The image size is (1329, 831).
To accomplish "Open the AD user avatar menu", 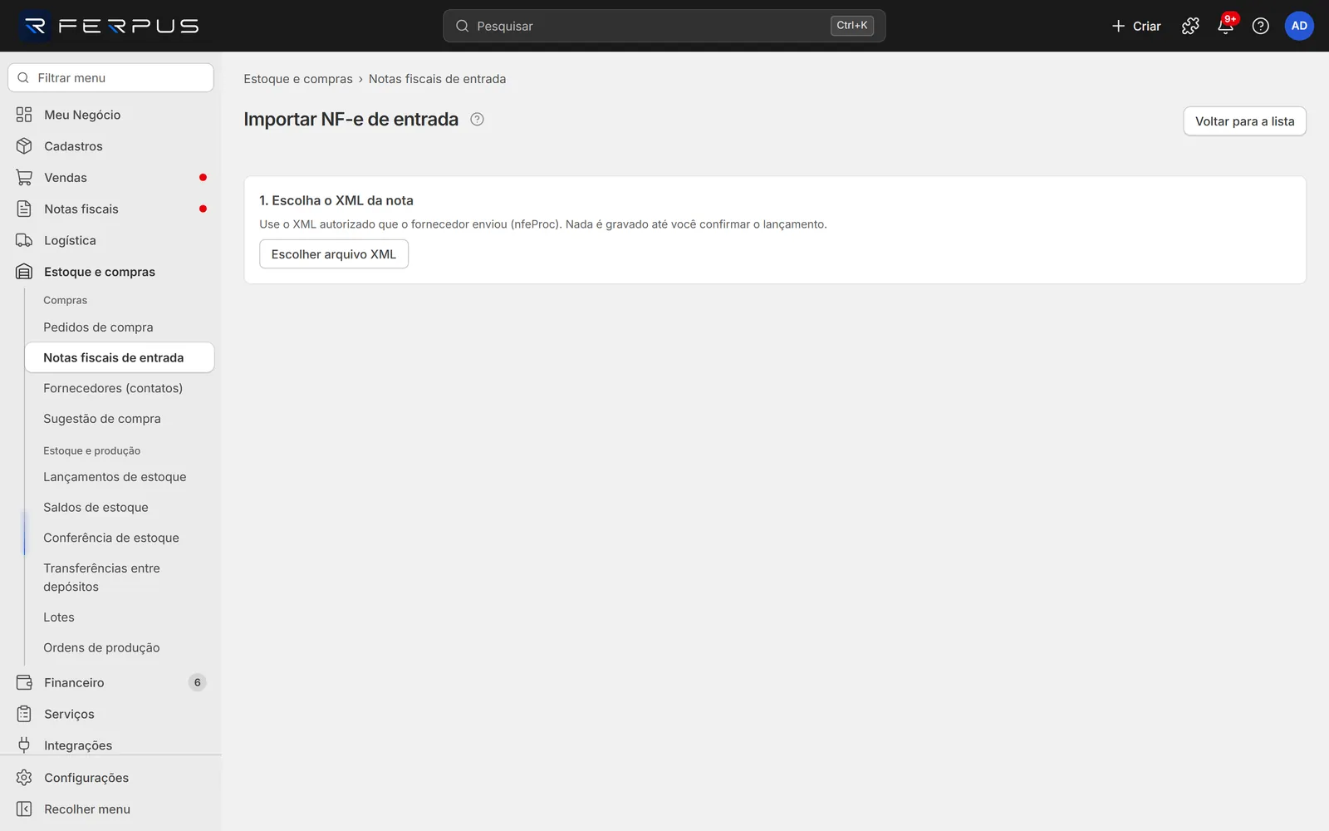I will [x=1299, y=26].
